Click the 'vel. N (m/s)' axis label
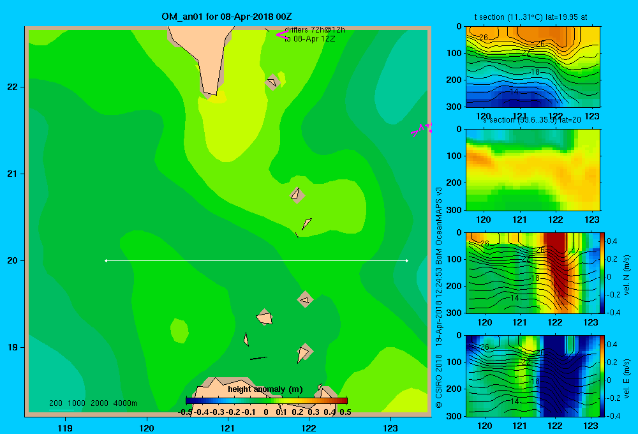Screen dimensions: 638x434 (627, 275)
